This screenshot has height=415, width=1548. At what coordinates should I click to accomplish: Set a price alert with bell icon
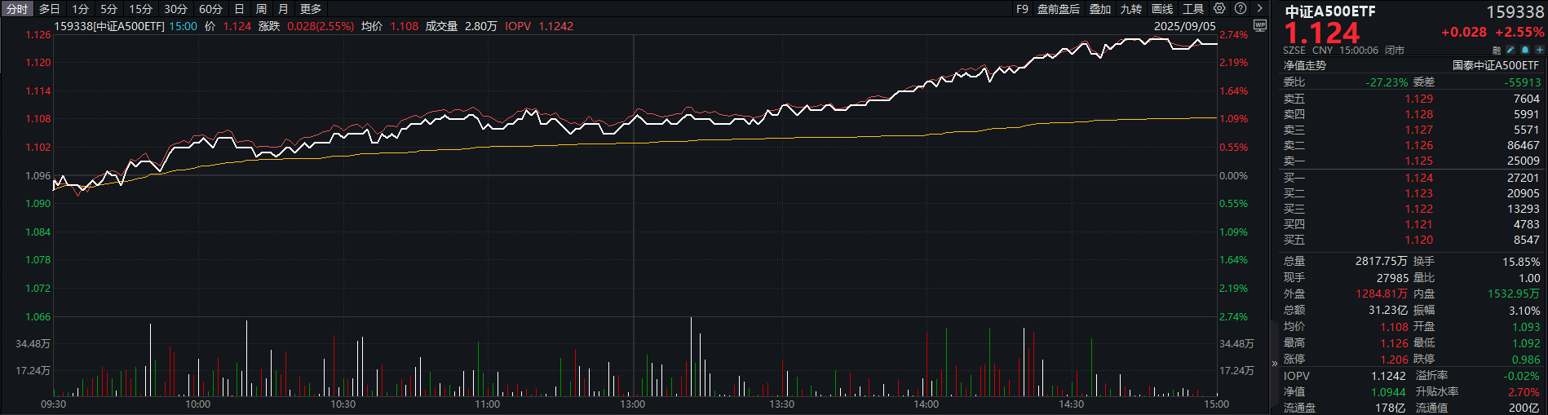(1525, 51)
